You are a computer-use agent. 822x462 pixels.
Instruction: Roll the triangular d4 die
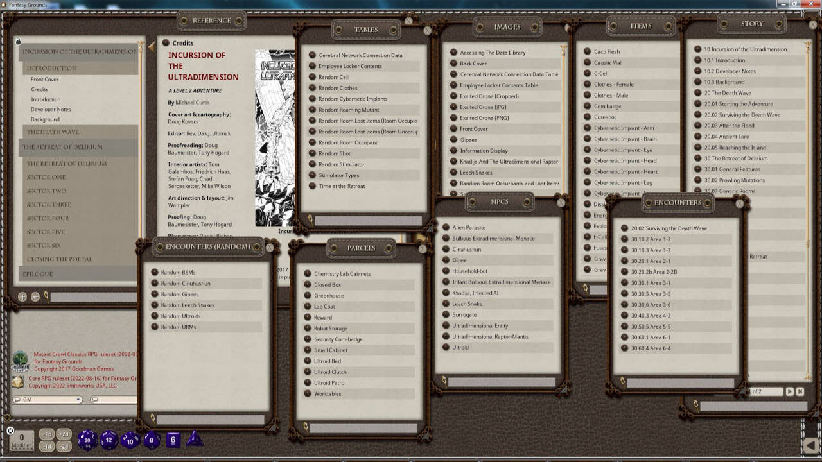195,441
